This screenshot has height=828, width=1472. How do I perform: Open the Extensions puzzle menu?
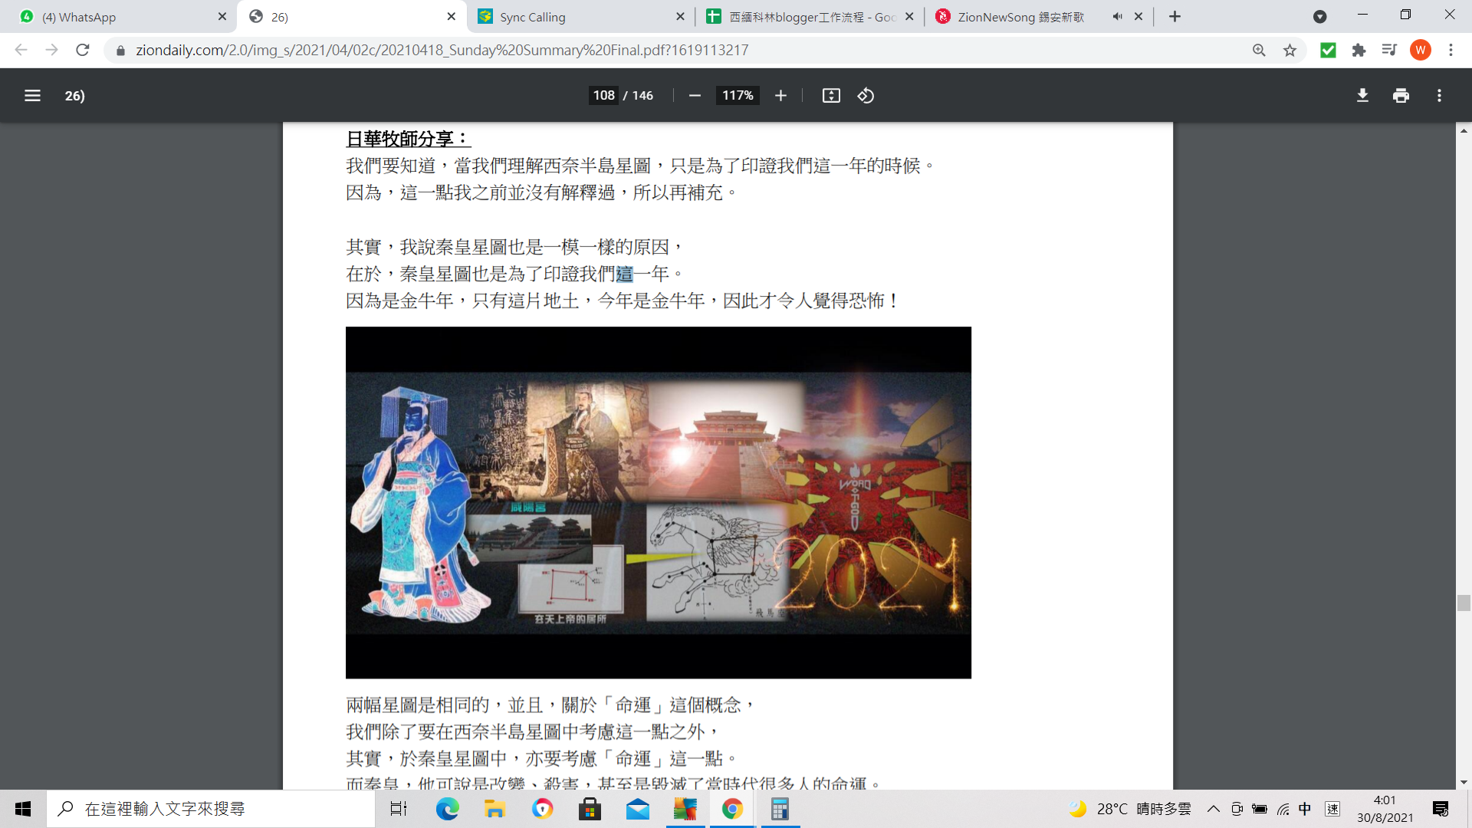(1359, 50)
